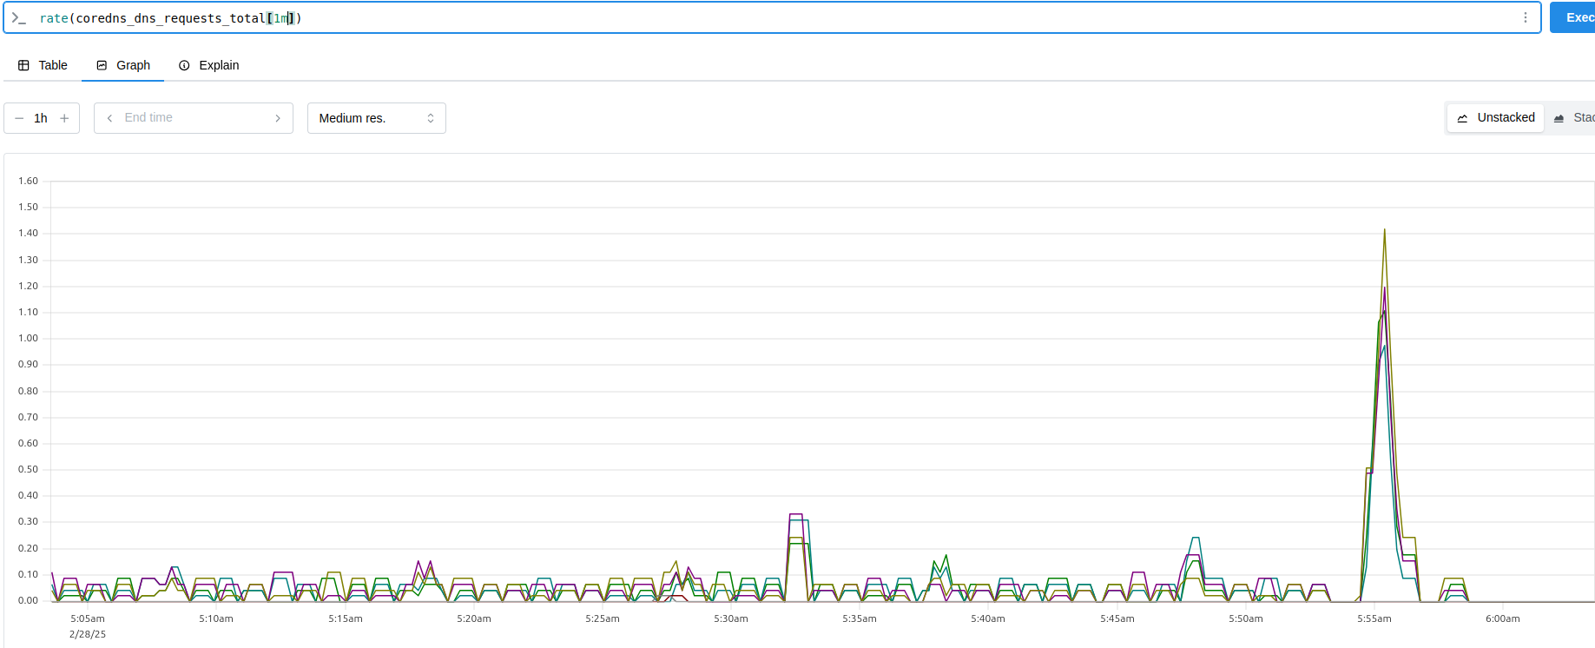Click the 1.60 y-axis label
This screenshot has width=1595, height=648.
tap(29, 181)
